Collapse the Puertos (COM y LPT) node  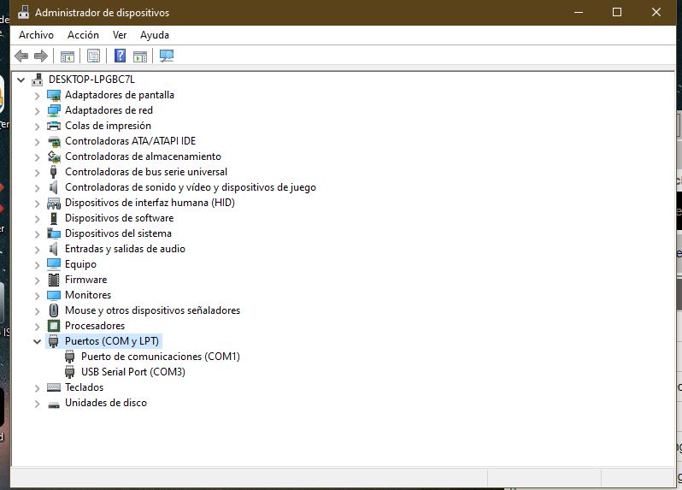[x=37, y=341]
